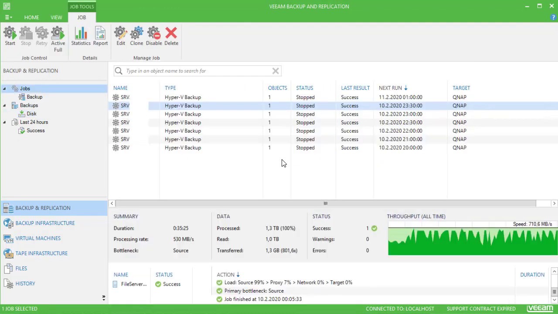Select the Backups tree item
The width and height of the screenshot is (558, 314).
tap(29, 106)
